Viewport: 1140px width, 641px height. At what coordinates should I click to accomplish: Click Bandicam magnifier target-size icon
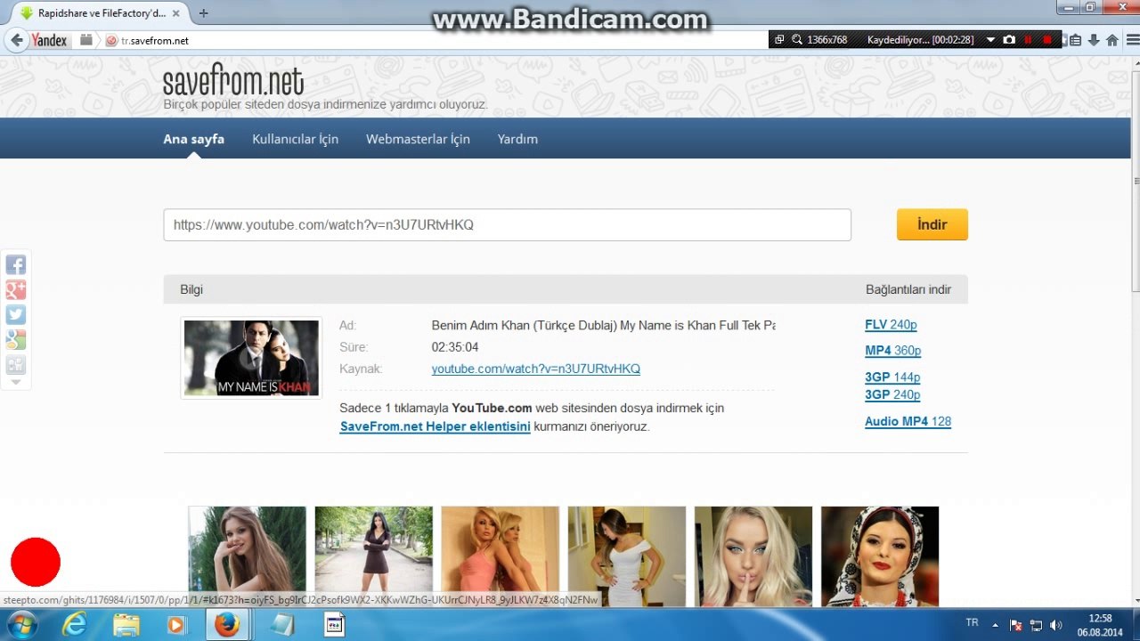(x=797, y=40)
